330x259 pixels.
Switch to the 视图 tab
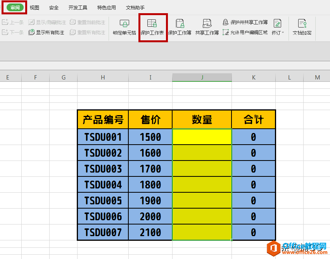pyautogui.click(x=34, y=8)
